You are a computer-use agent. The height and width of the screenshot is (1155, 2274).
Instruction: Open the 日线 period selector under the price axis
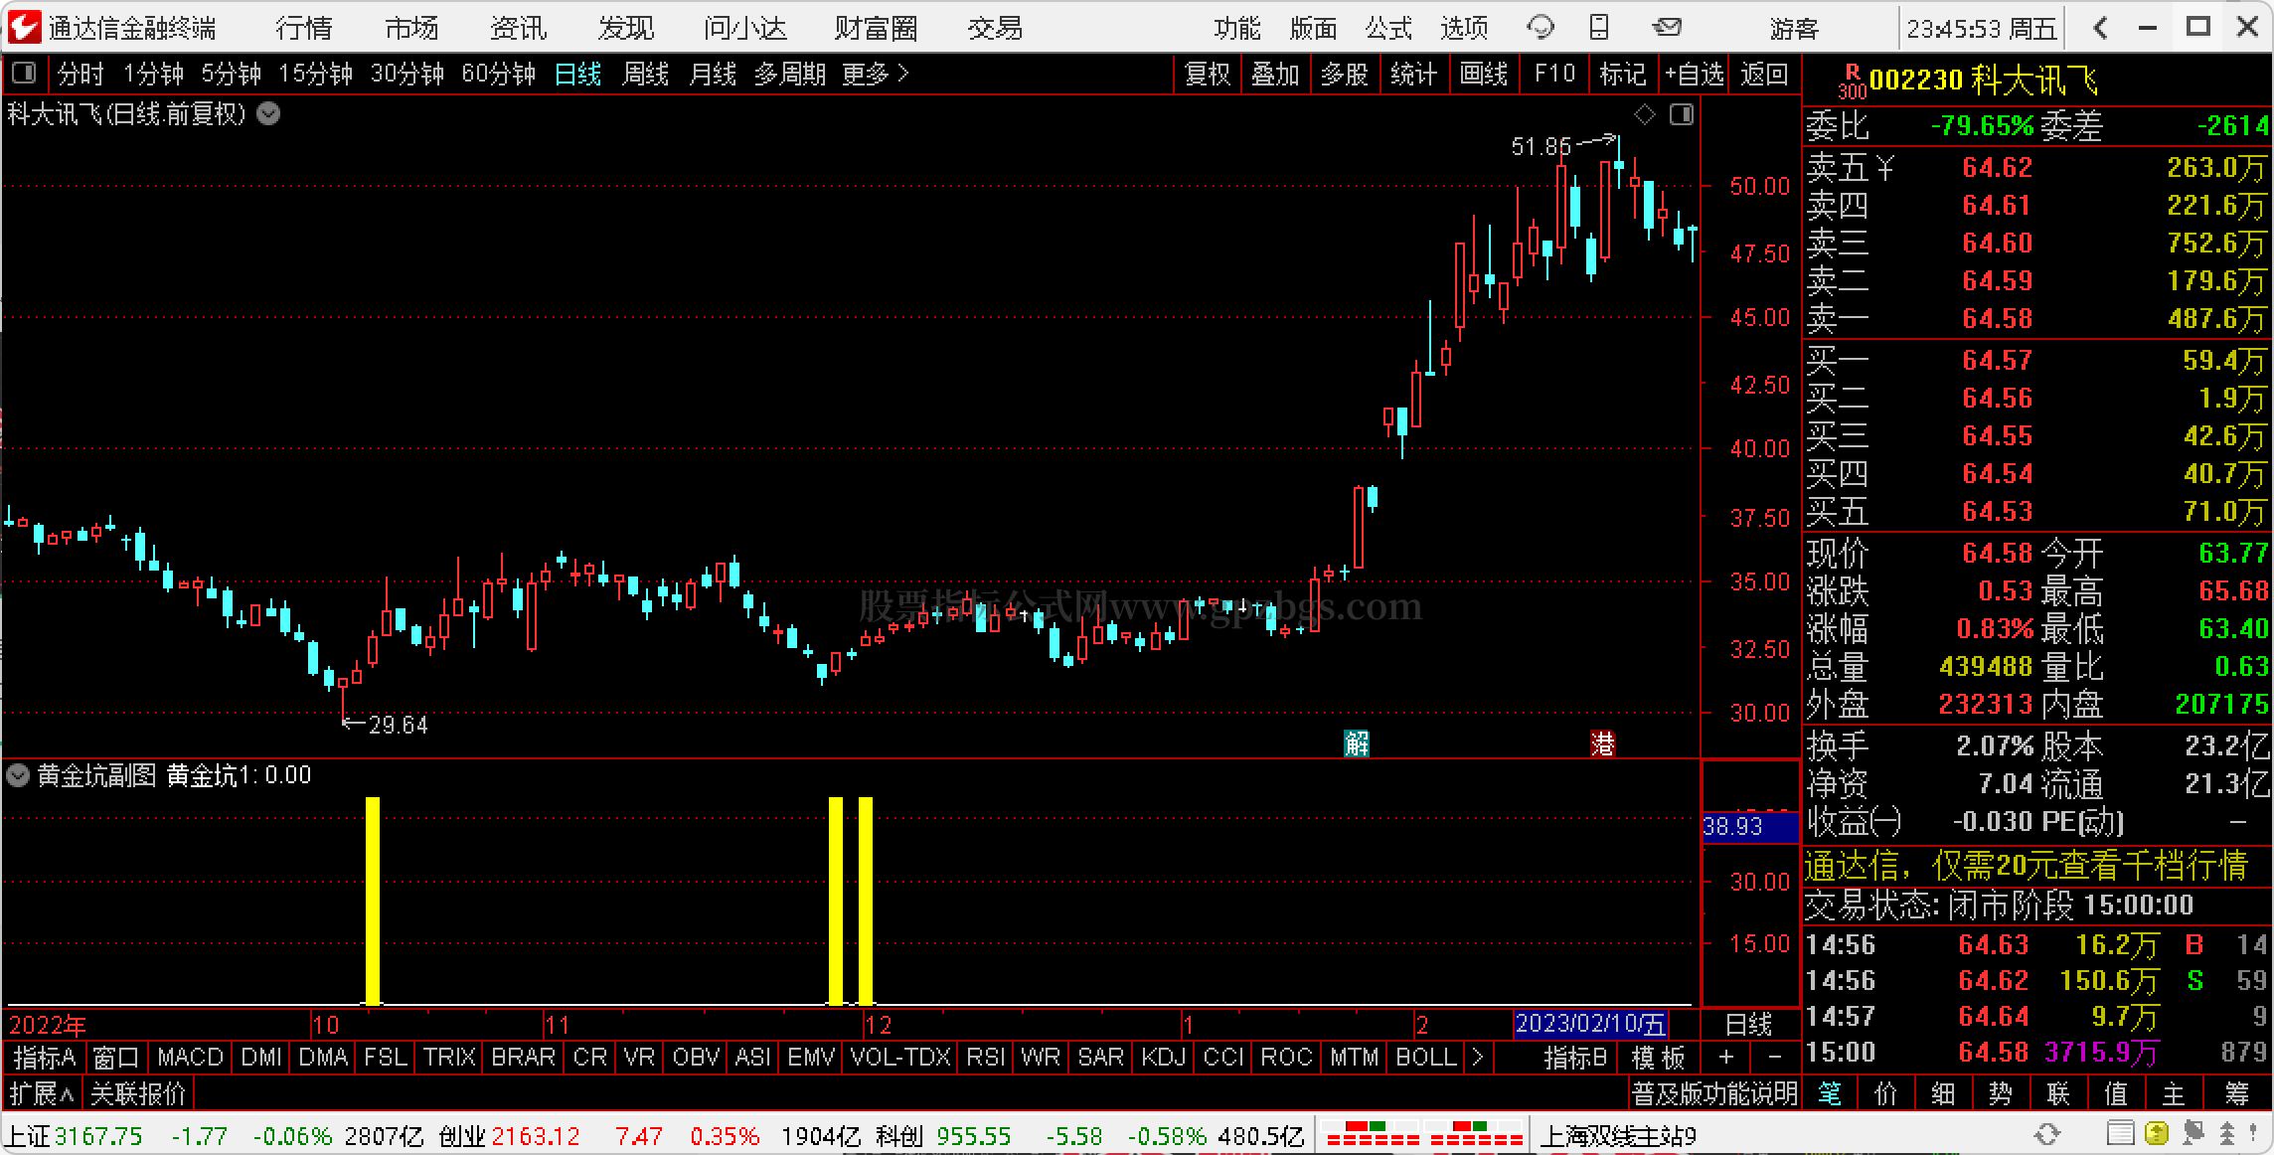click(1748, 1024)
